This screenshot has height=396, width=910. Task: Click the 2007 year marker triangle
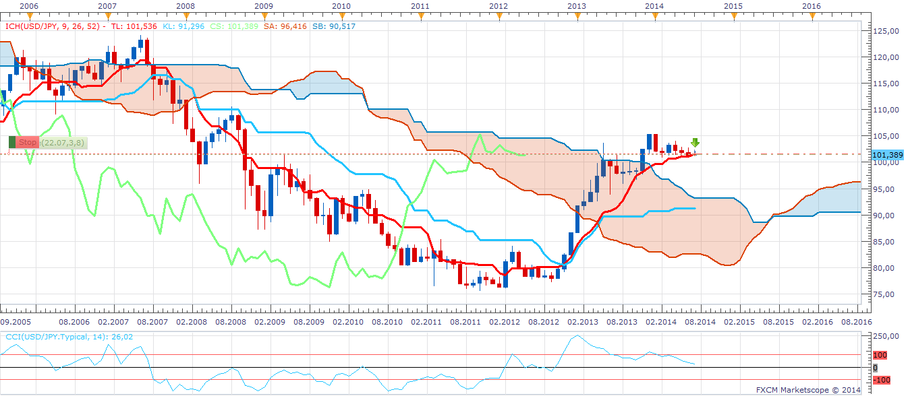click(x=107, y=18)
